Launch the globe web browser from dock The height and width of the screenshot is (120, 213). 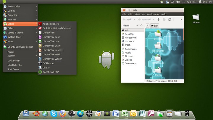coord(45,113)
